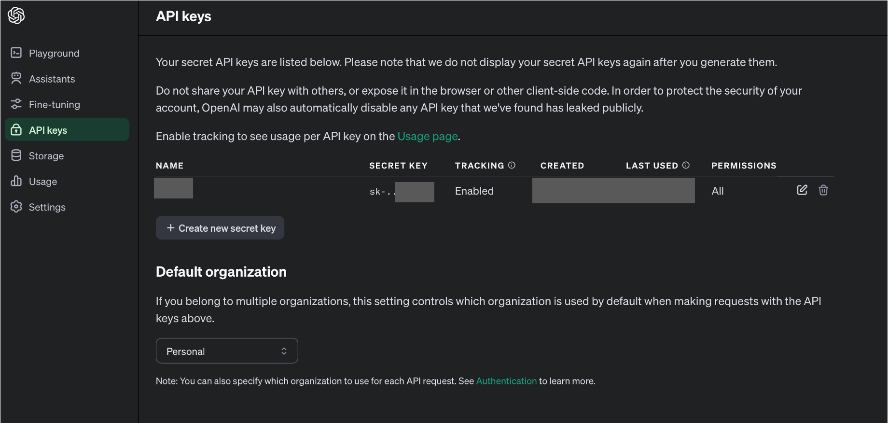Click the Enabled tracking status

pos(474,191)
